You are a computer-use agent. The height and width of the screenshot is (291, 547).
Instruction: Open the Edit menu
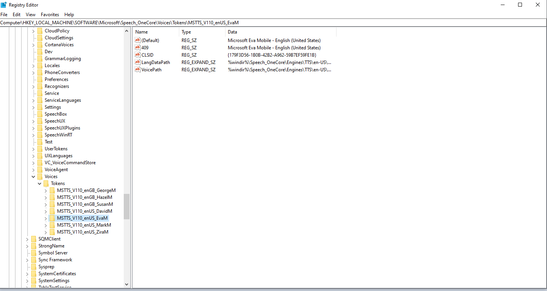(x=16, y=14)
